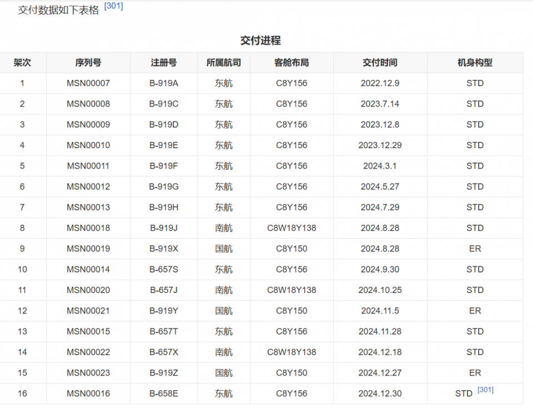533x409 pixels.
Task: Click the 机身构型 column header
Action: pyautogui.click(x=475, y=63)
